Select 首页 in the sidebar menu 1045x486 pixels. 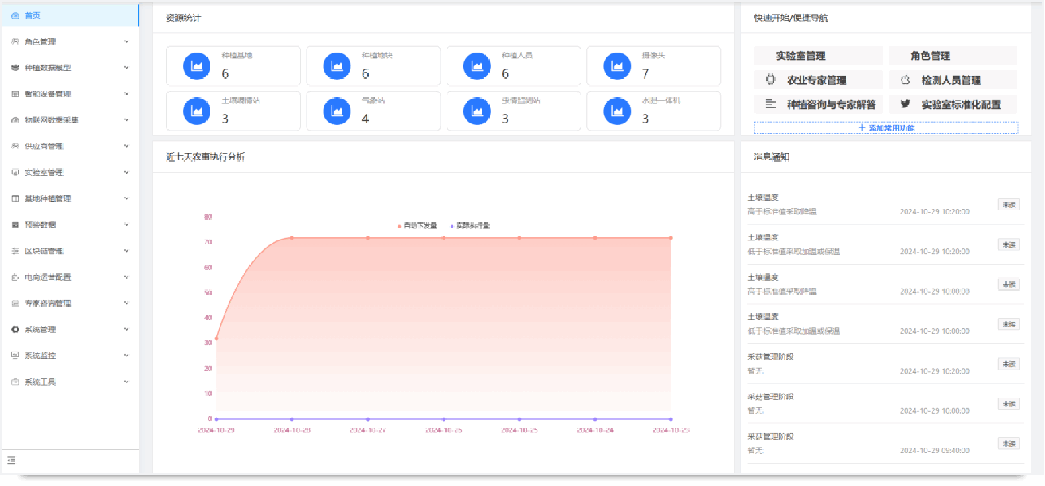[33, 15]
